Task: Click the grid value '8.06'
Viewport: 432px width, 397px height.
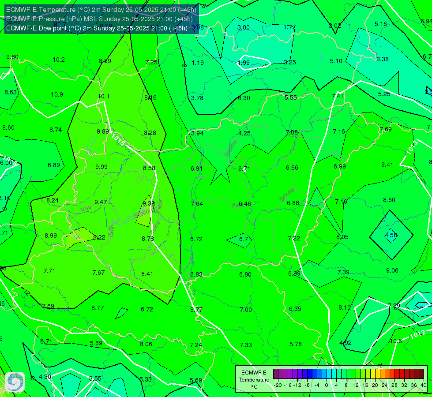Action: pyautogui.click(x=146, y=344)
